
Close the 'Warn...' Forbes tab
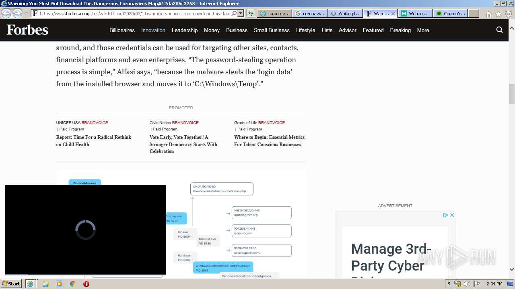393,13
